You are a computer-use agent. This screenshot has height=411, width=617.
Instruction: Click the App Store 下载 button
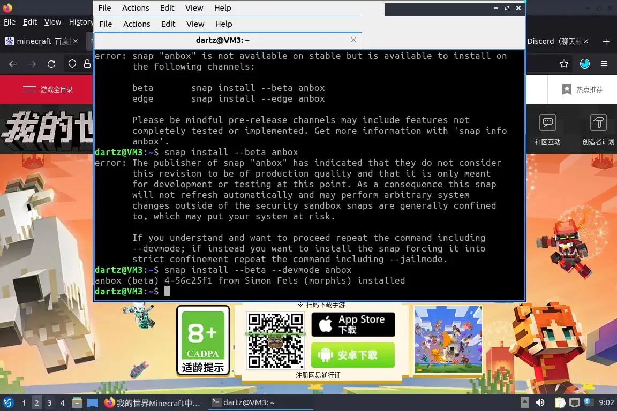[x=353, y=324]
